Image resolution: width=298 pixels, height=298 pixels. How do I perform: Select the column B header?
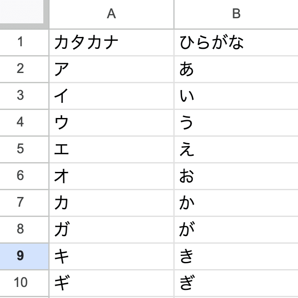pos(236,14)
